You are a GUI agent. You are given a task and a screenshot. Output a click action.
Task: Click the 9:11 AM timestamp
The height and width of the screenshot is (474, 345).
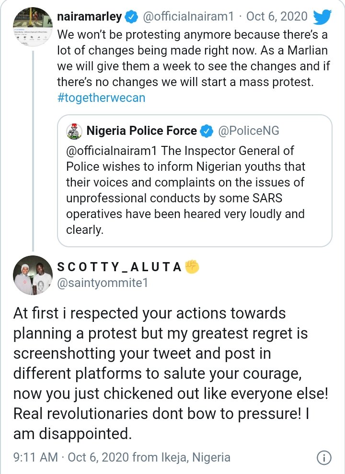click(x=35, y=457)
